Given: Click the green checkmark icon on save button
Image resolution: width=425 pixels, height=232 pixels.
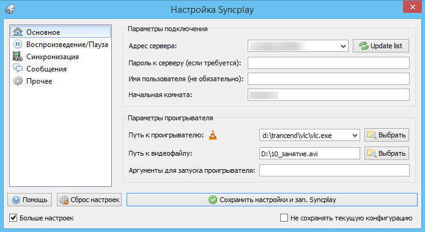Looking at the screenshot, I should tap(213, 200).
